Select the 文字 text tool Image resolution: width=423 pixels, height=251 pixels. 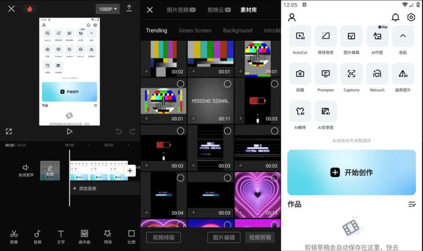pos(60,237)
